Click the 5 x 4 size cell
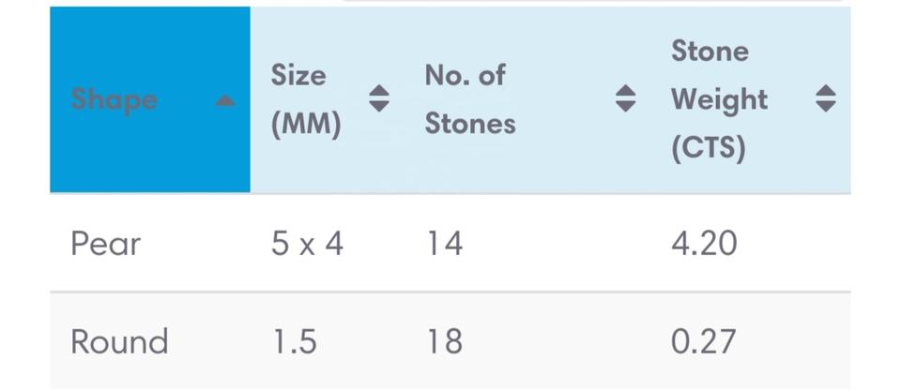This screenshot has height=390, width=901. pyautogui.click(x=307, y=244)
